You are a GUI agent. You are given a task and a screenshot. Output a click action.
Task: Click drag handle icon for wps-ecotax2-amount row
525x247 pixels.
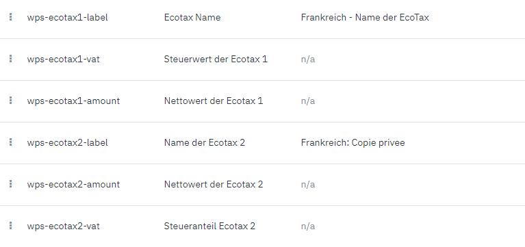tap(11, 184)
